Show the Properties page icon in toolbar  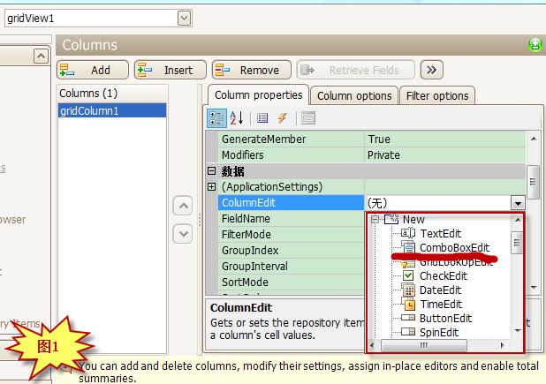pyautogui.click(x=262, y=117)
